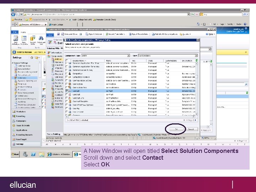Screen dimensions: 256x192
Task: Switch to Solutions All Solutions taskbar item
Action: point(59,154)
